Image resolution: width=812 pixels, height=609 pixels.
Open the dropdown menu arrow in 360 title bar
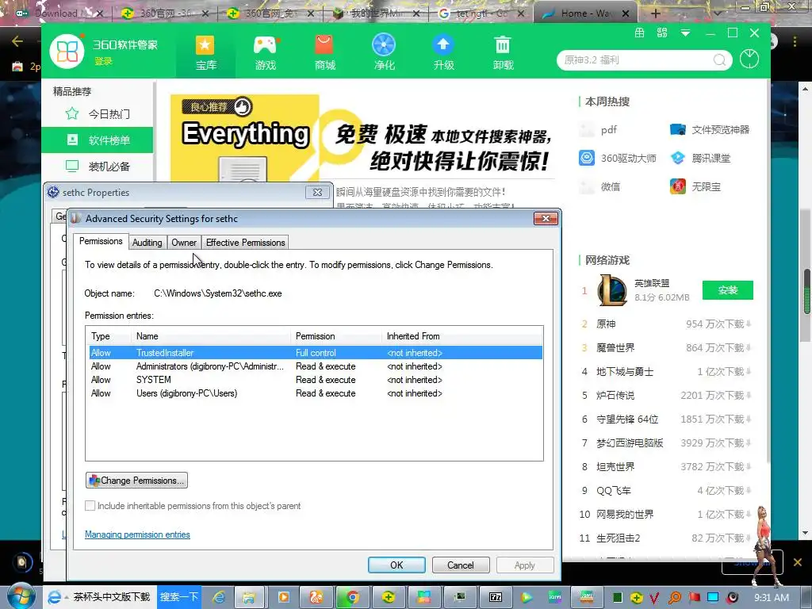(685, 33)
